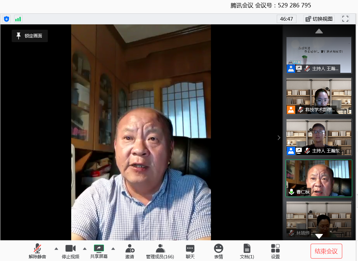Click Switch View (切换视图) button
Screen dimensions: 358x261
pyautogui.click(x=319, y=19)
